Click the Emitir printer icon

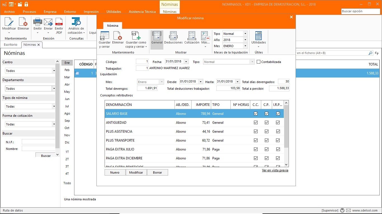coord(37,22)
